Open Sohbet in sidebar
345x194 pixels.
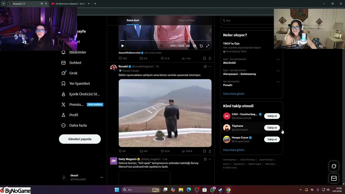pos(71,63)
